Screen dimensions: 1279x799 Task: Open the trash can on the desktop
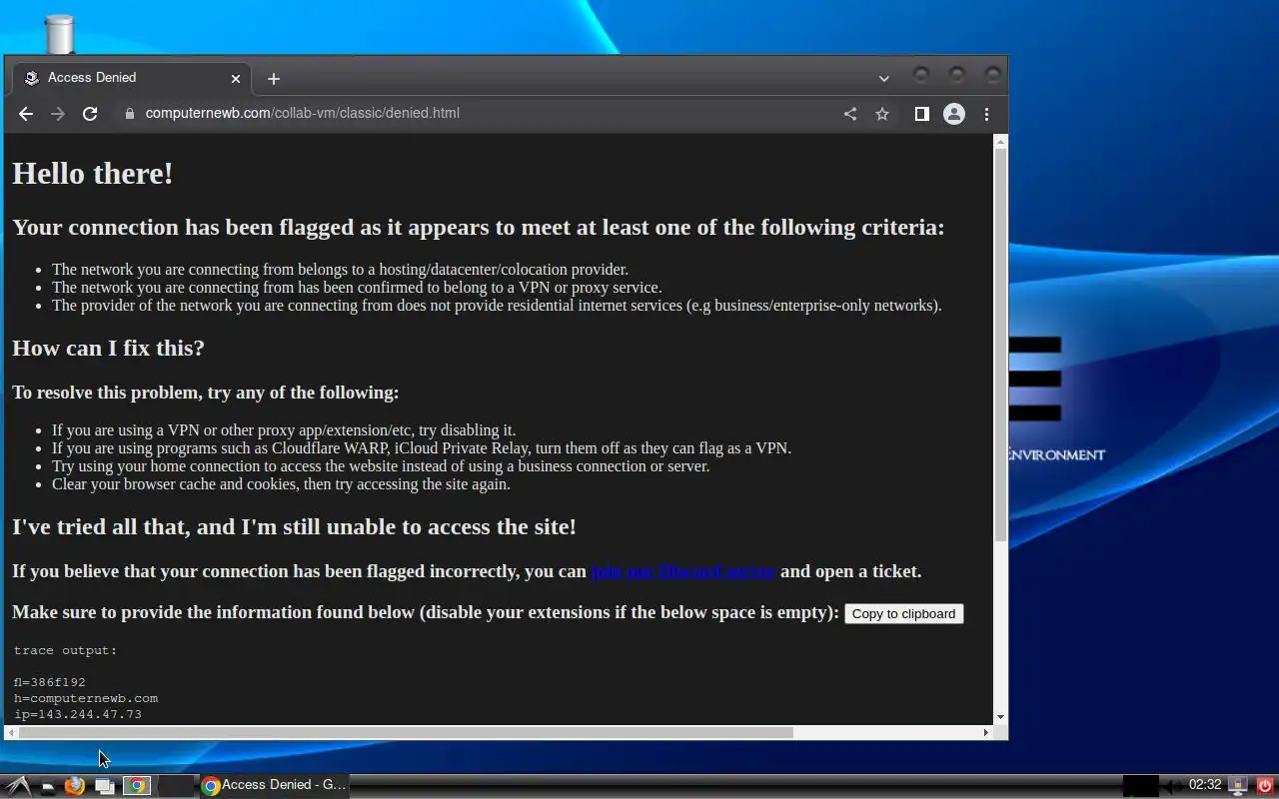point(60,34)
